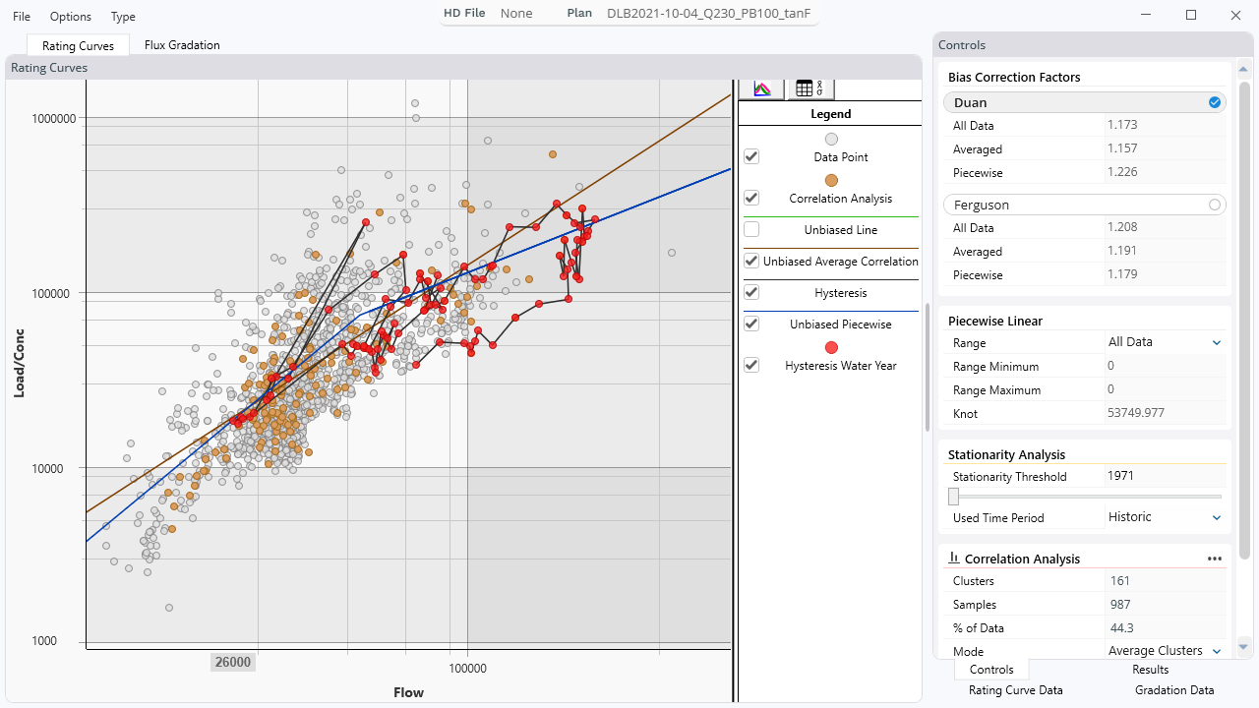Select the Ferguson bias correction option
The width and height of the screenshot is (1259, 708).
click(1215, 205)
